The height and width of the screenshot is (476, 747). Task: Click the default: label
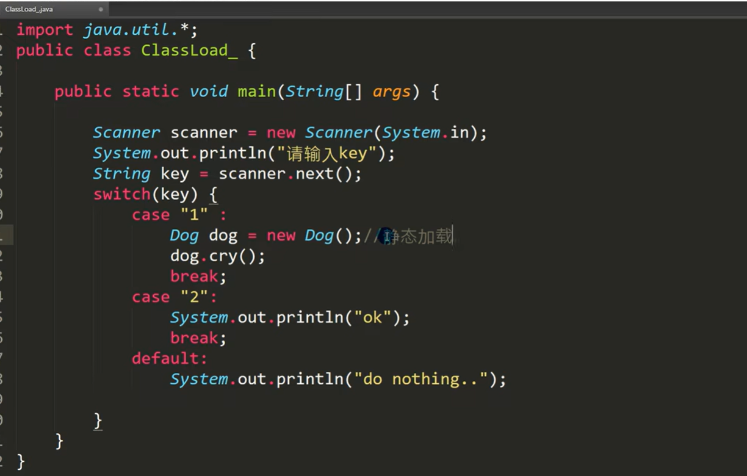(x=170, y=358)
